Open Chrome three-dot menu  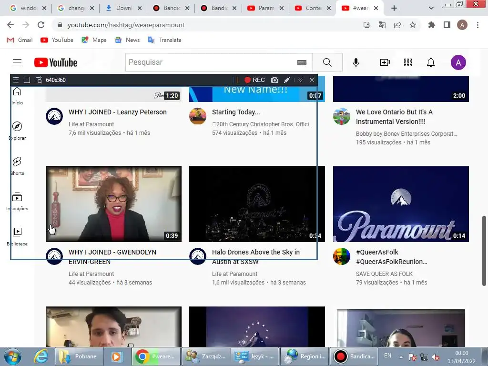pyautogui.click(x=478, y=25)
